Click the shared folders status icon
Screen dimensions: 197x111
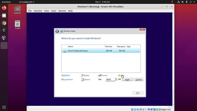pyautogui.click(x=146, y=109)
